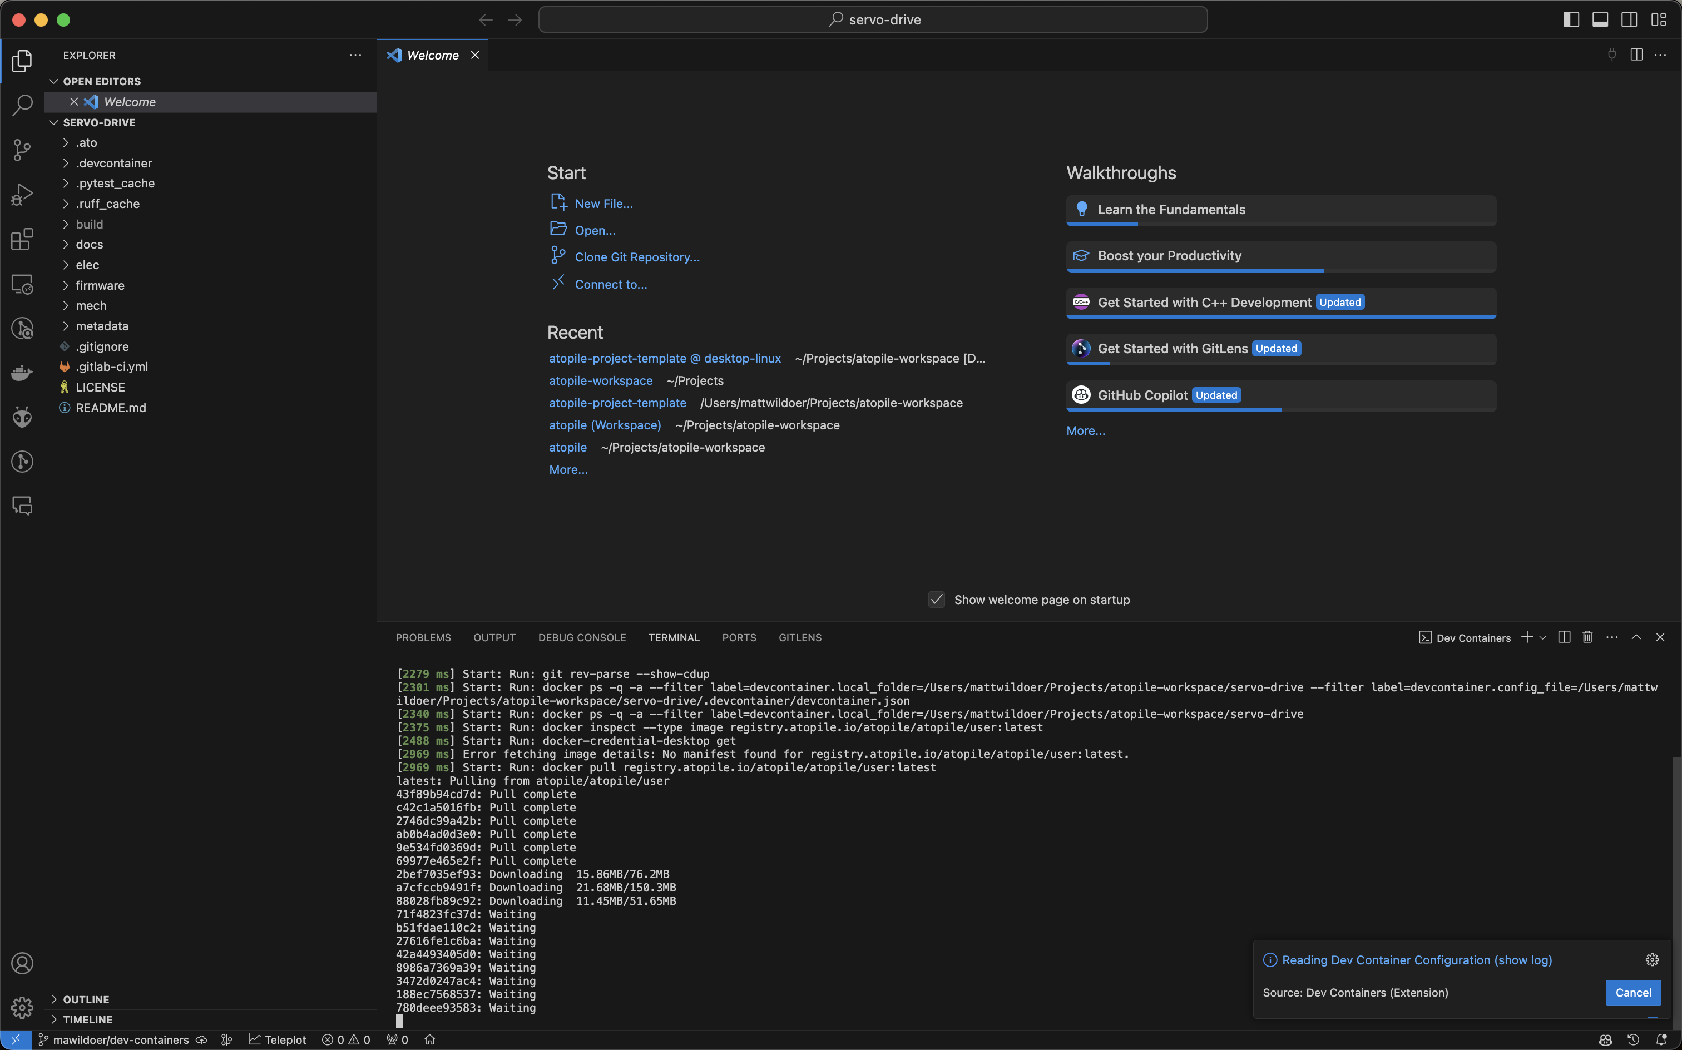Customize layout icon in title bar
The width and height of the screenshot is (1682, 1050).
tap(1659, 19)
